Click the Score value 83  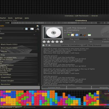[x=91, y=42]
